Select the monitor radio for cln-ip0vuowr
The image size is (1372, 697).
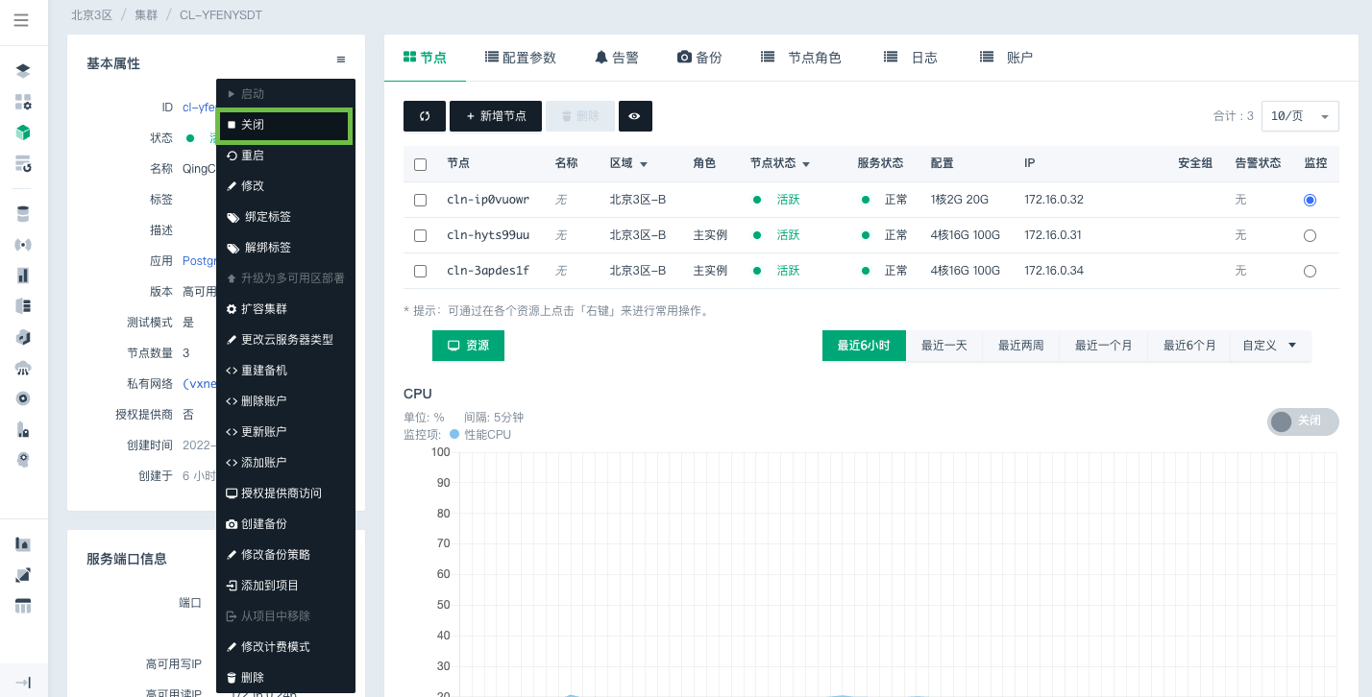1310,200
